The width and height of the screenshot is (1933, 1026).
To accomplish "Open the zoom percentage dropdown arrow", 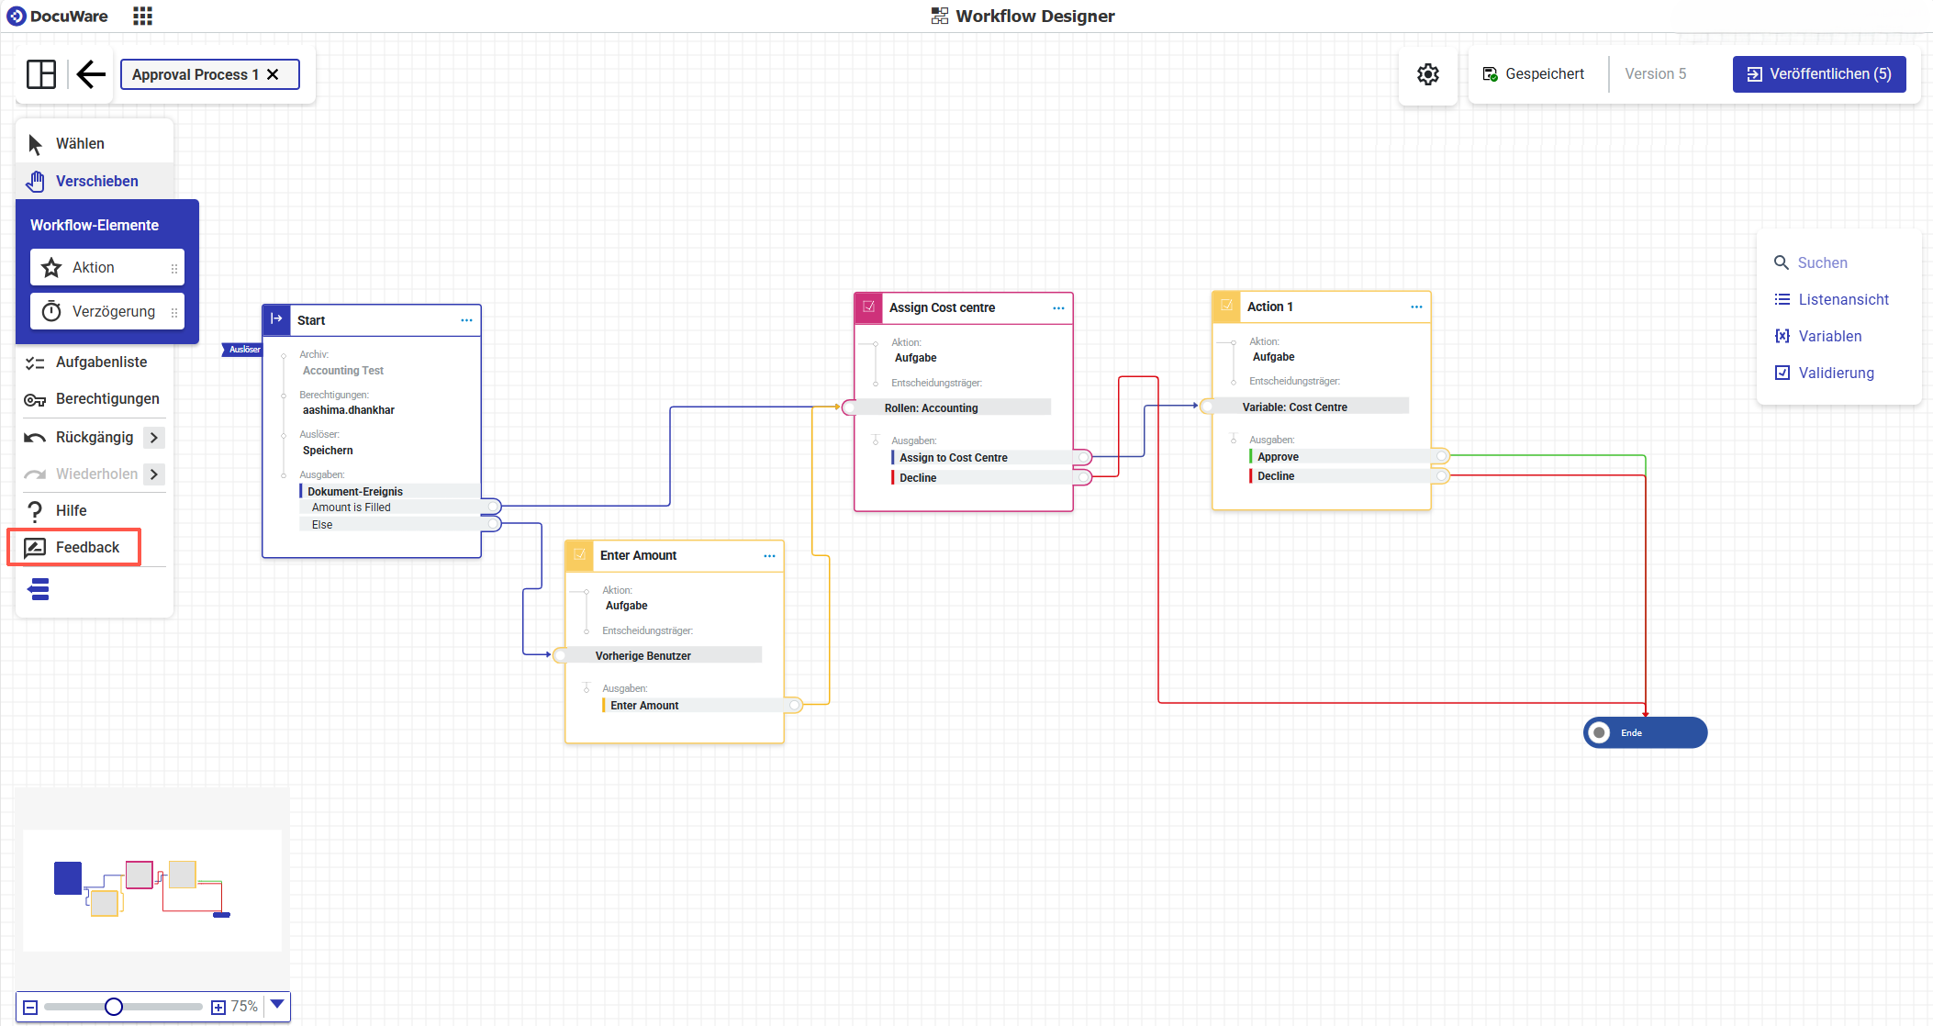I will click(277, 1005).
